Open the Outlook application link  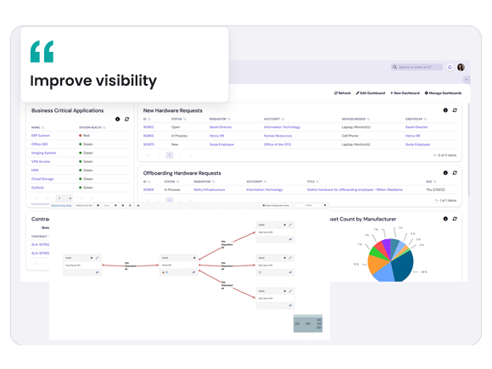37,187
